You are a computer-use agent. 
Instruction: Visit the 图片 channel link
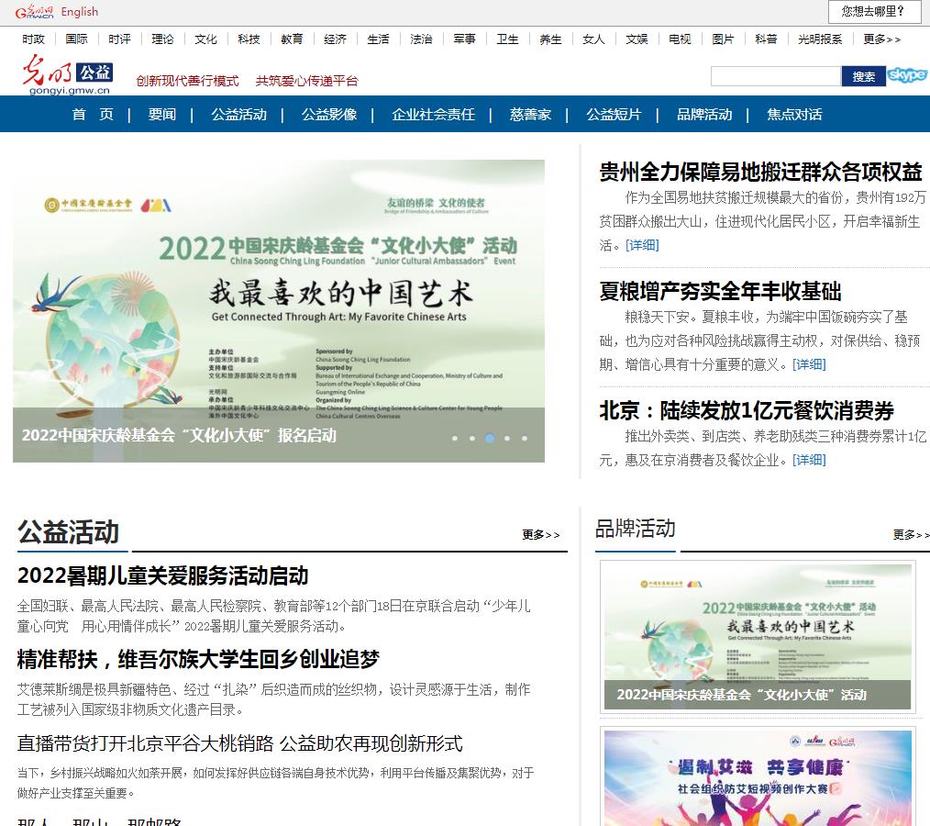click(x=723, y=39)
